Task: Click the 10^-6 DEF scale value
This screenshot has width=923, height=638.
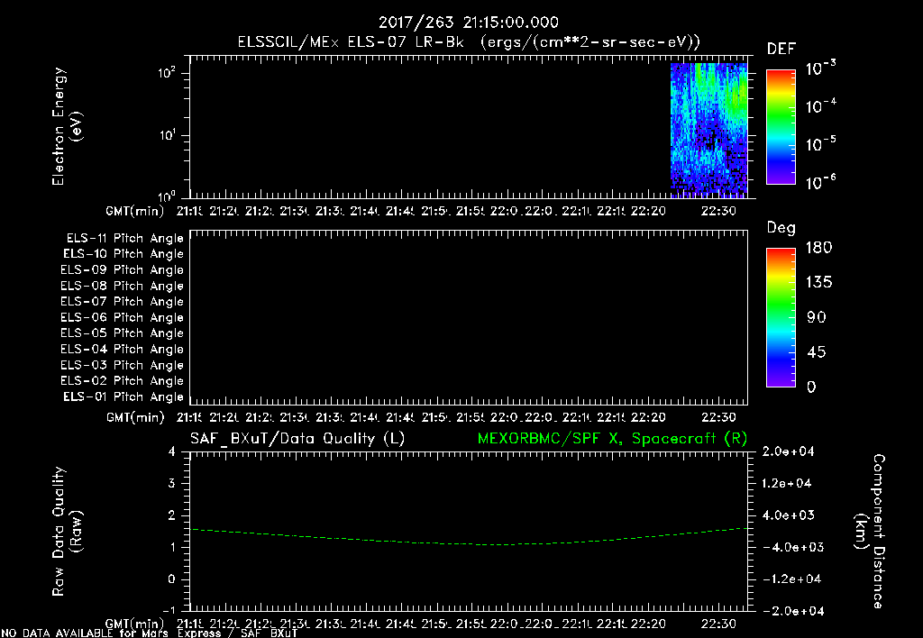Action: click(x=820, y=182)
